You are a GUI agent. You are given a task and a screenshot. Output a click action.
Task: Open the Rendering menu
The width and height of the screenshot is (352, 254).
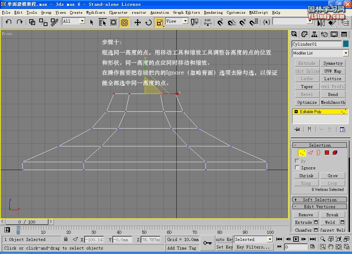213,13
